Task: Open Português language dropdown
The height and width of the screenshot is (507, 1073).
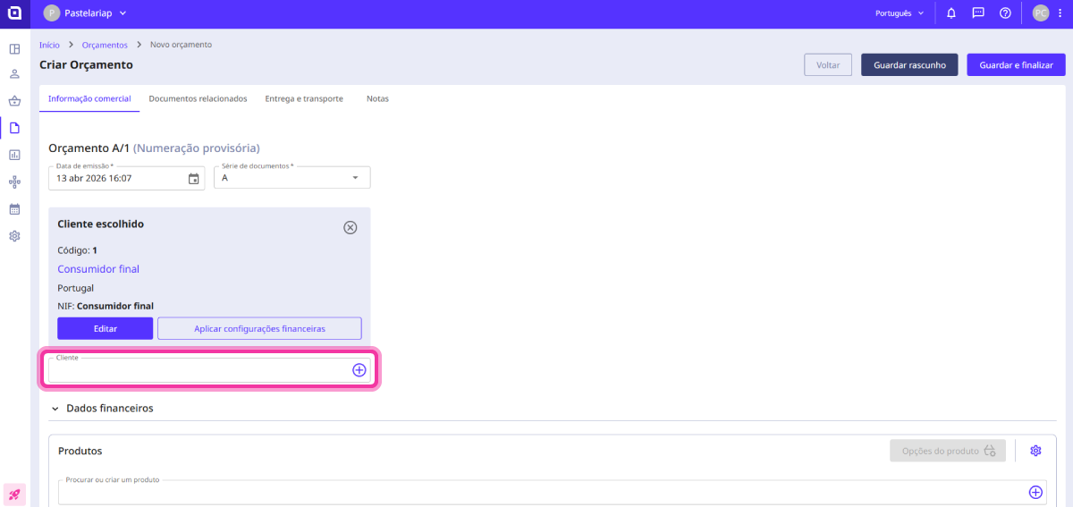Action: [x=899, y=13]
